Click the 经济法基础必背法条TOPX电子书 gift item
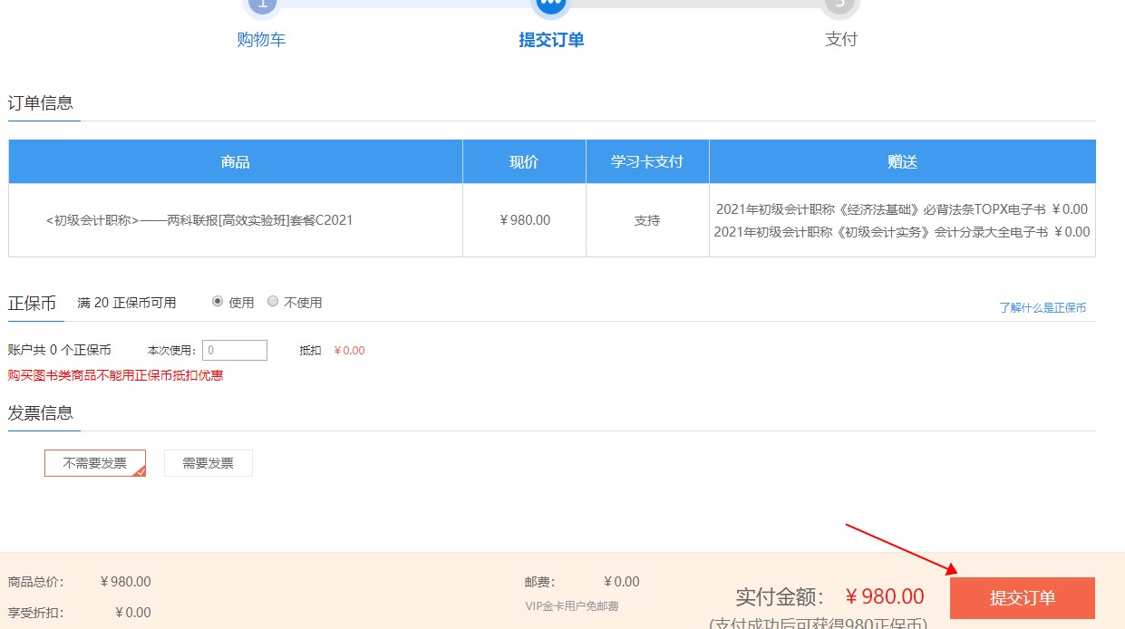Screen dimensions: 1125x629 [900, 208]
